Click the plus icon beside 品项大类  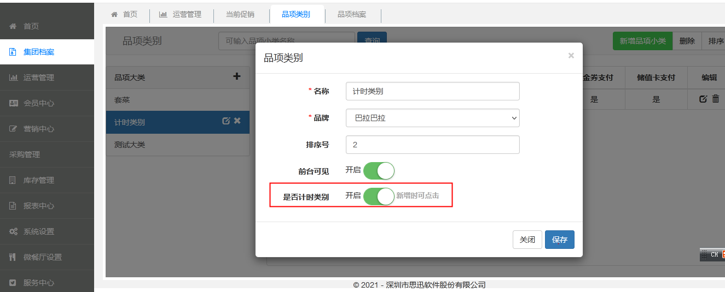237,77
